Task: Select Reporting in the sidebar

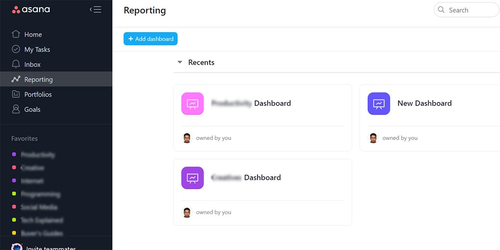Action: 38,79
